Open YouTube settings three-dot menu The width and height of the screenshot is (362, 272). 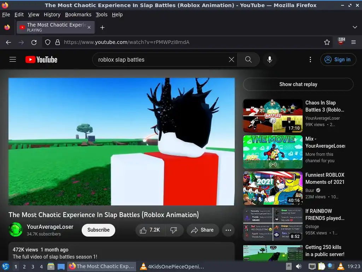[310, 59]
